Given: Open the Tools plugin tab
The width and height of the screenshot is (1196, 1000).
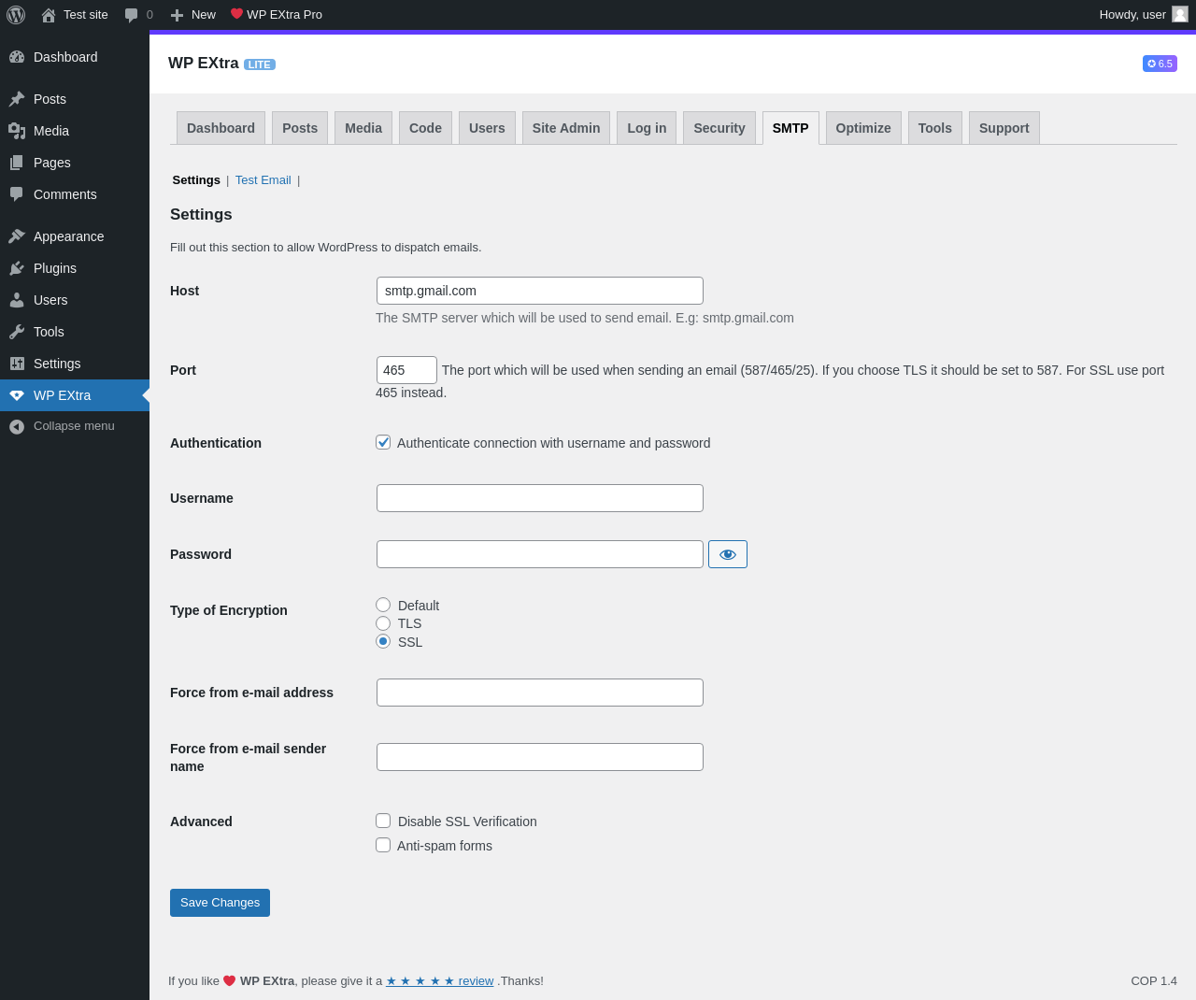Looking at the screenshot, I should click(935, 128).
